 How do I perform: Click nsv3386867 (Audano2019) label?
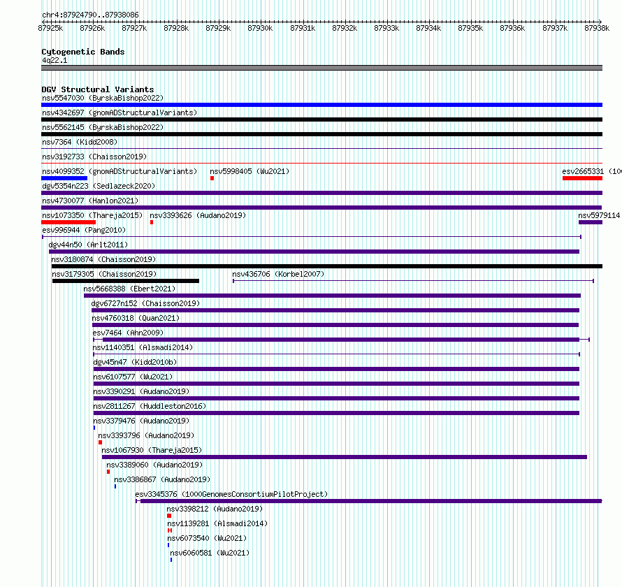pos(162,479)
